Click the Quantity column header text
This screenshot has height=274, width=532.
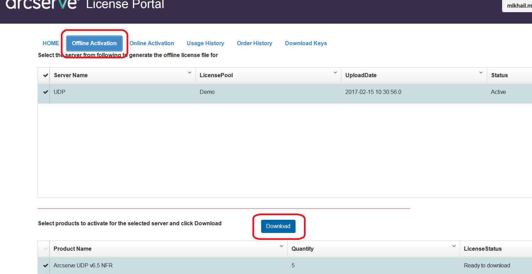(303, 249)
